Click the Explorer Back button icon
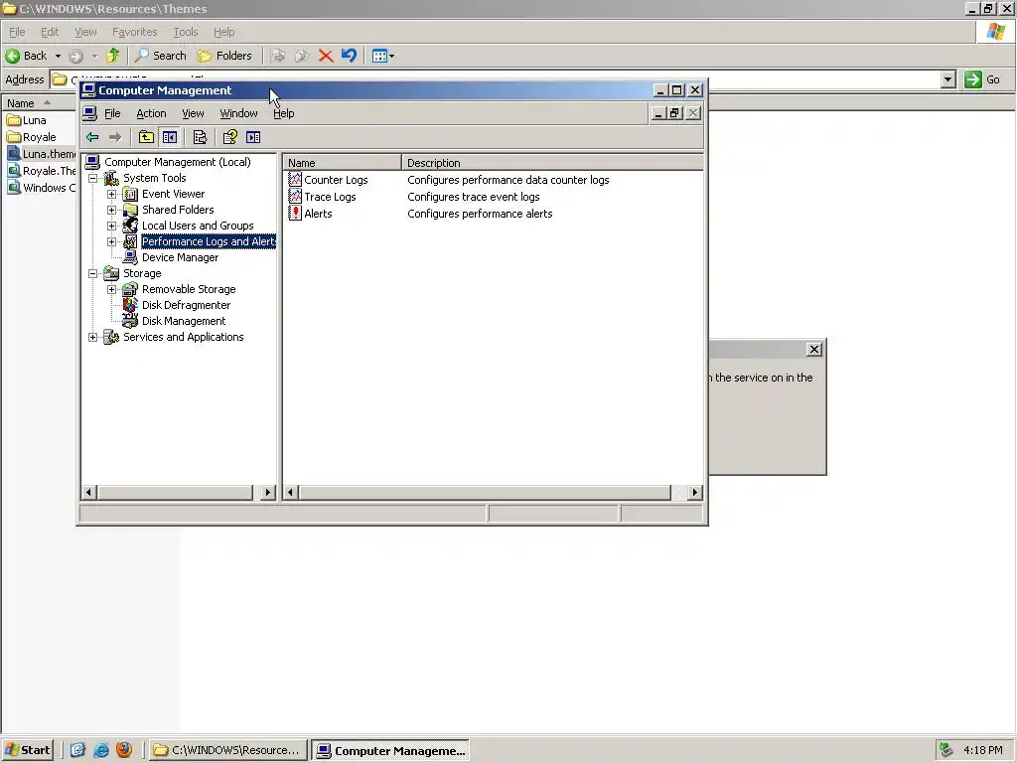 (x=12, y=56)
